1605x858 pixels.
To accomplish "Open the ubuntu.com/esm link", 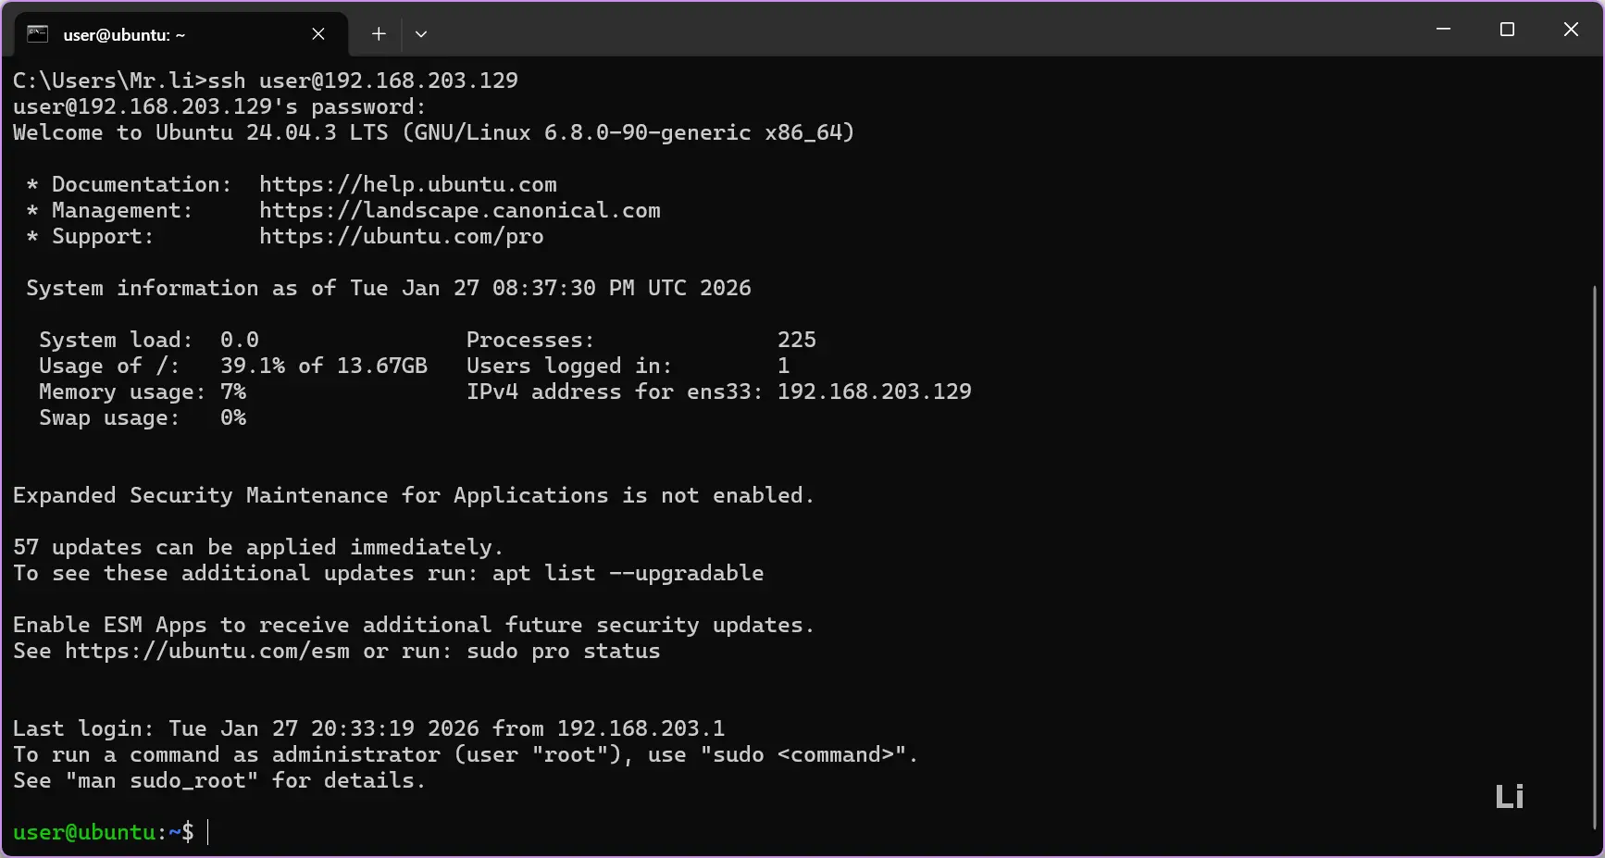I will click(207, 651).
